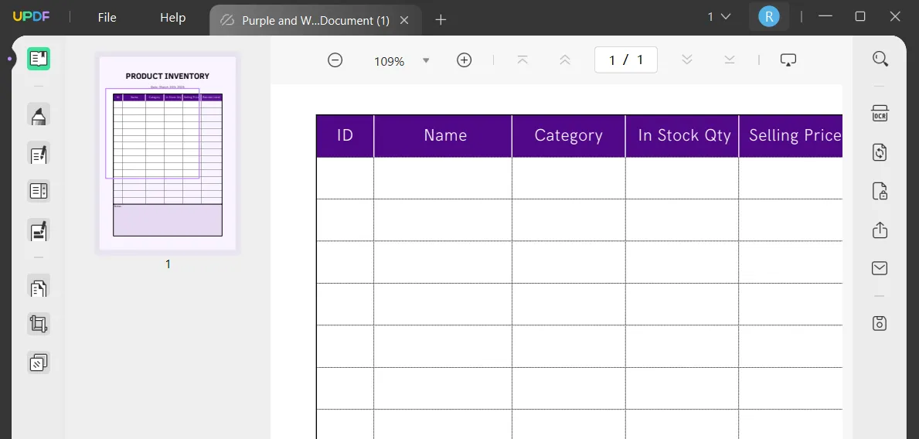The height and width of the screenshot is (439, 919).
Task: Select the Product Inventory page thumbnail
Action: (168, 153)
